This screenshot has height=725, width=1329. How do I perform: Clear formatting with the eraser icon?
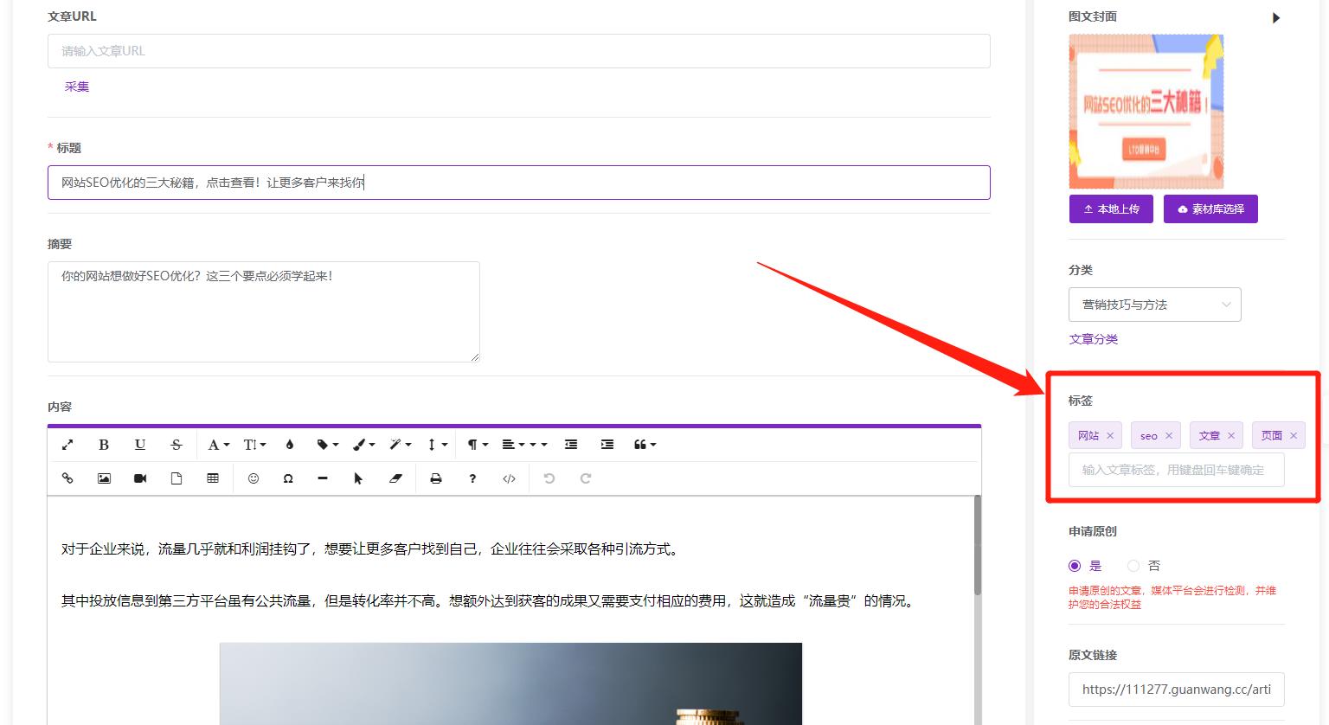(x=395, y=478)
